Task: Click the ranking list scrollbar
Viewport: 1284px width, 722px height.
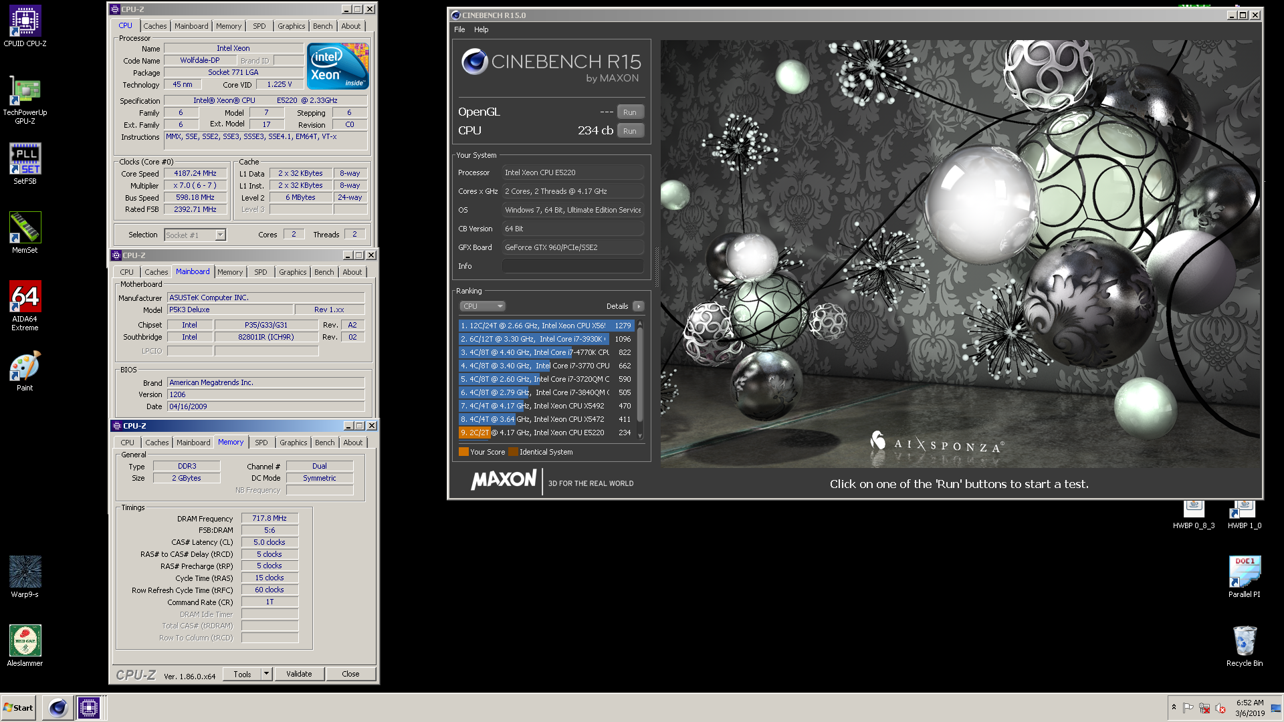Action: pos(640,379)
